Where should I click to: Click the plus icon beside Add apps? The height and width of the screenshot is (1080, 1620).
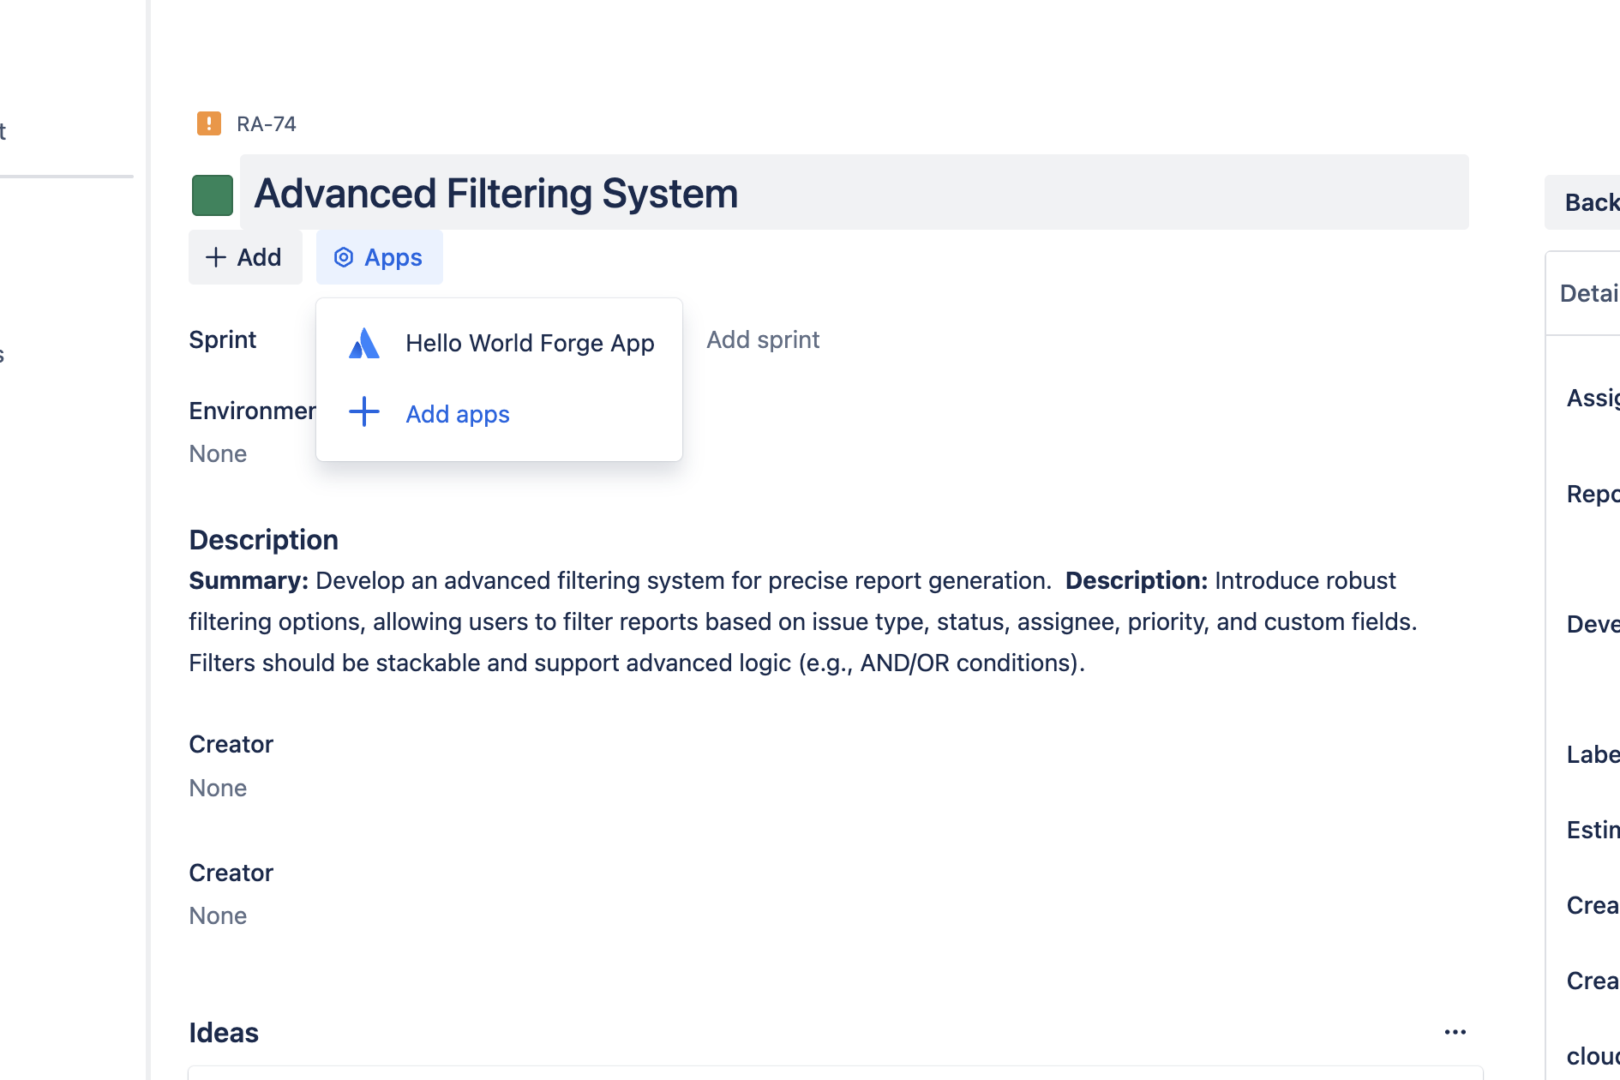click(364, 411)
